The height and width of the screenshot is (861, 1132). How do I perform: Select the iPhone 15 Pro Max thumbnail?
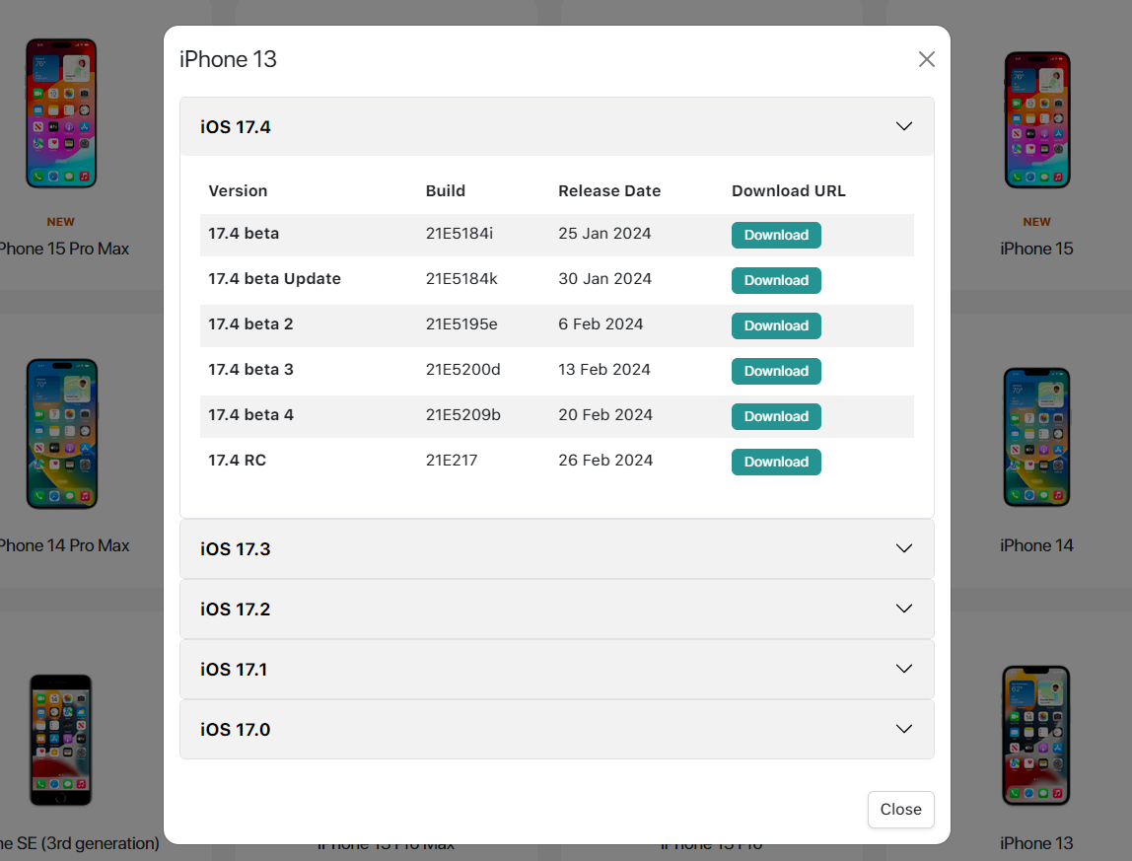click(61, 113)
